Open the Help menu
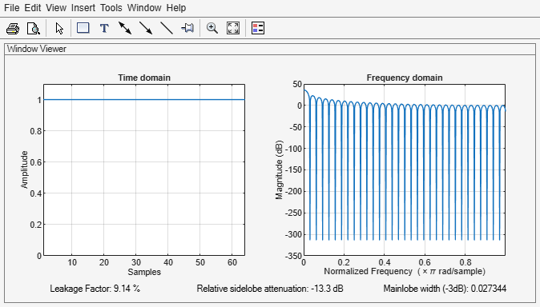Image resolution: width=540 pixels, height=307 pixels. [x=176, y=7]
